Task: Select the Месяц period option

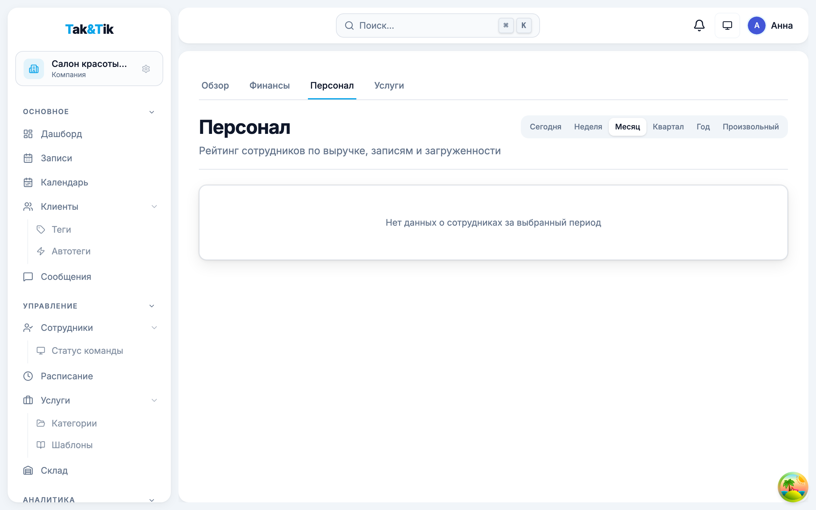Action: tap(628, 127)
